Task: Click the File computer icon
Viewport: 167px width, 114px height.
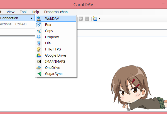Action: pyautogui.click(x=39, y=43)
